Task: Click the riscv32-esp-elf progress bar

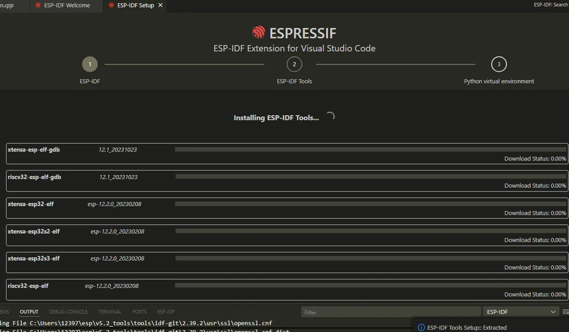Action: 371,286
